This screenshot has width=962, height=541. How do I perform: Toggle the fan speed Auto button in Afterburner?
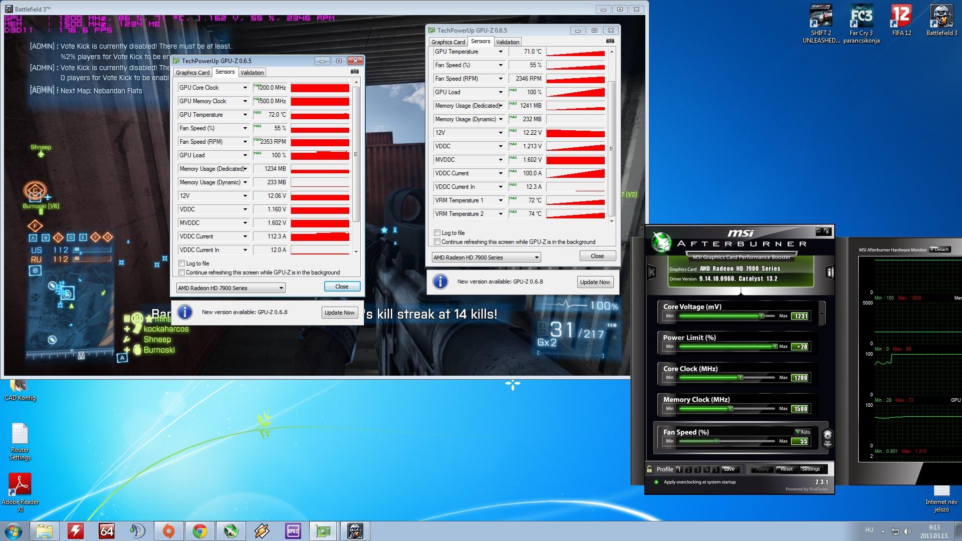[803, 432]
